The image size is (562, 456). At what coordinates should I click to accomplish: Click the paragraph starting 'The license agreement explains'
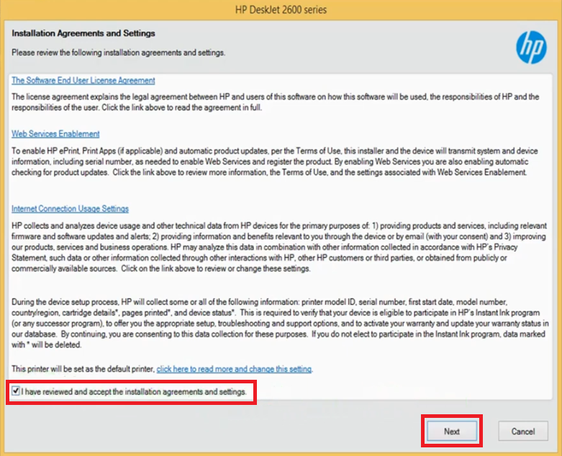[276, 102]
